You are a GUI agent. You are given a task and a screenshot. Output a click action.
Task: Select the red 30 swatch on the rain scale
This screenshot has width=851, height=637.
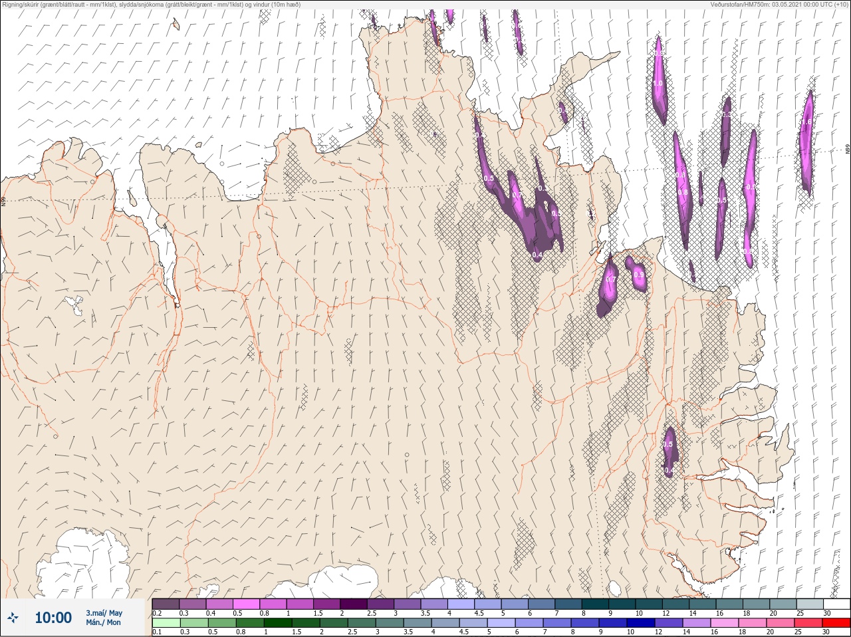point(836,623)
